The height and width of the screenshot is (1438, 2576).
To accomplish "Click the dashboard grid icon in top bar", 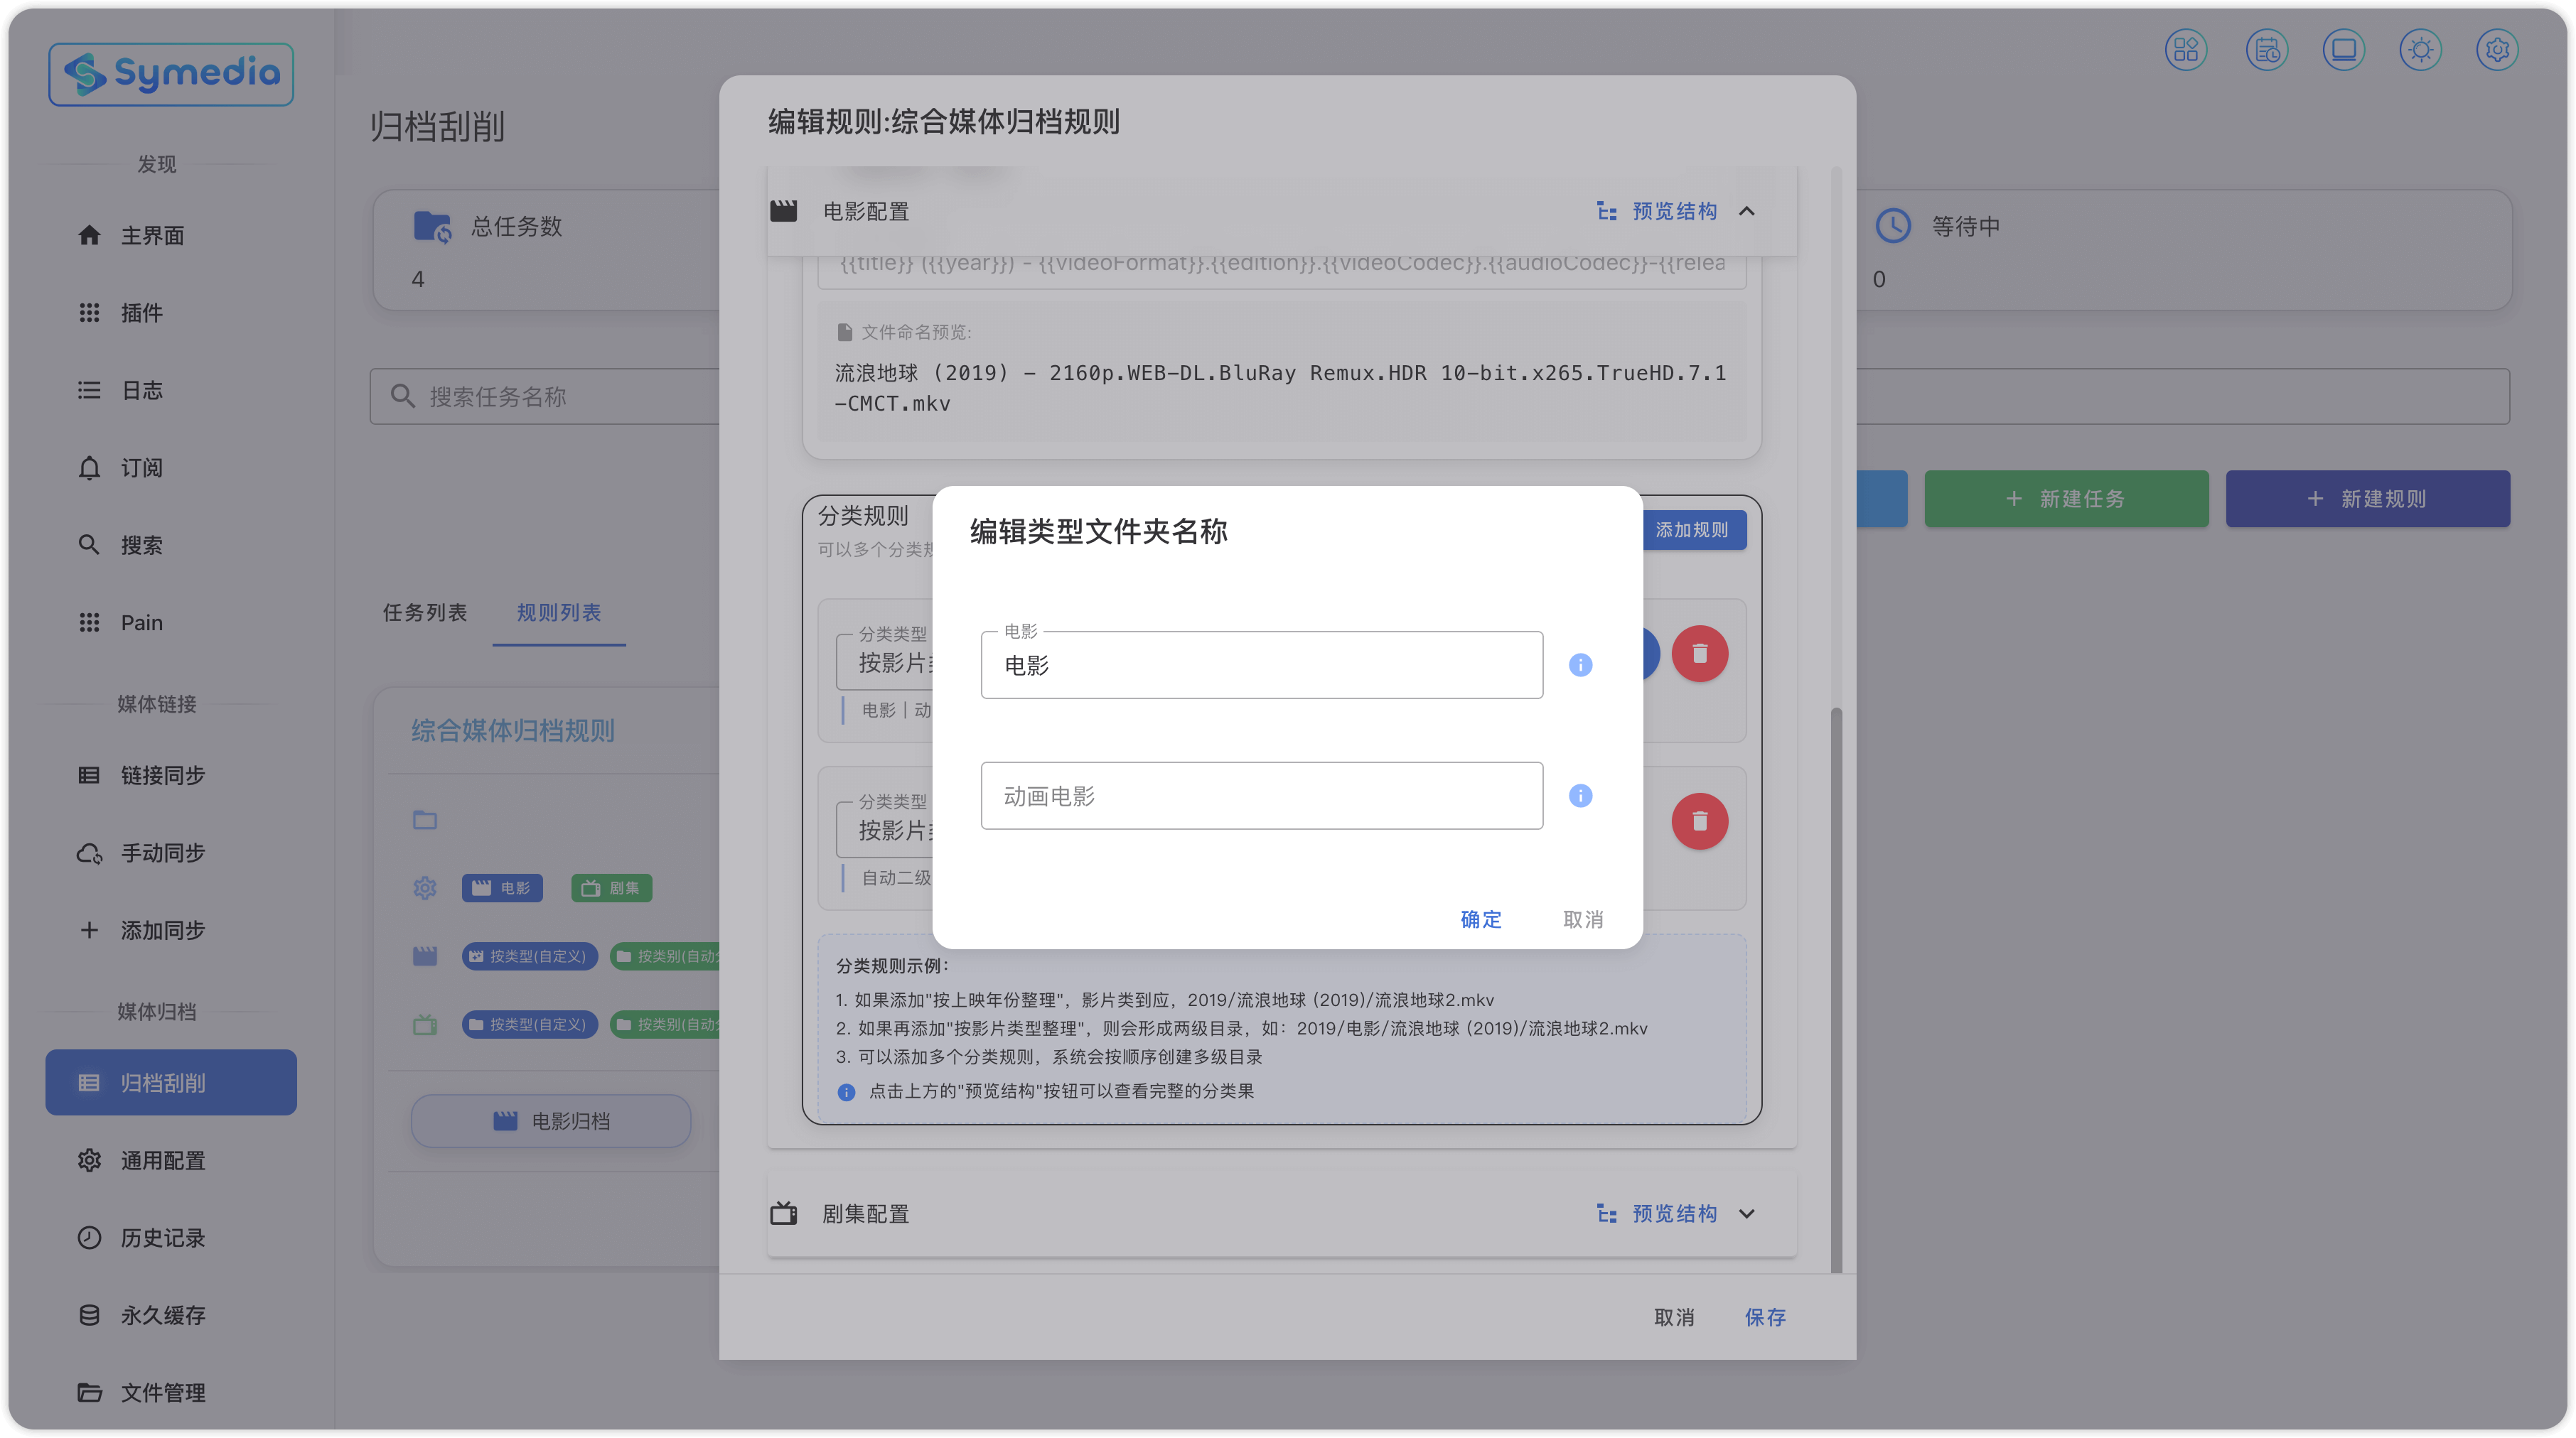I will pyautogui.click(x=2186, y=50).
